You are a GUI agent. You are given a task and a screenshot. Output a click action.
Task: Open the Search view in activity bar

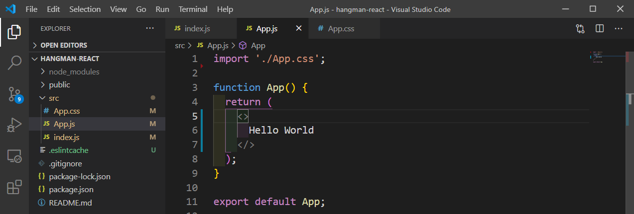(14, 63)
